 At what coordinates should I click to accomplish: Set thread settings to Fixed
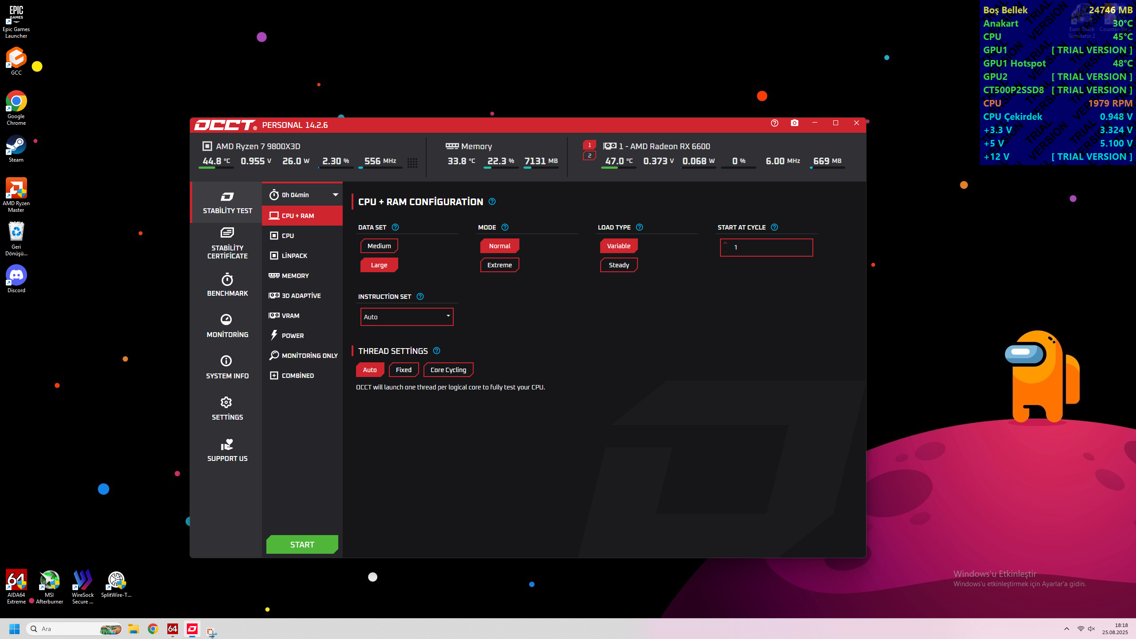click(404, 370)
